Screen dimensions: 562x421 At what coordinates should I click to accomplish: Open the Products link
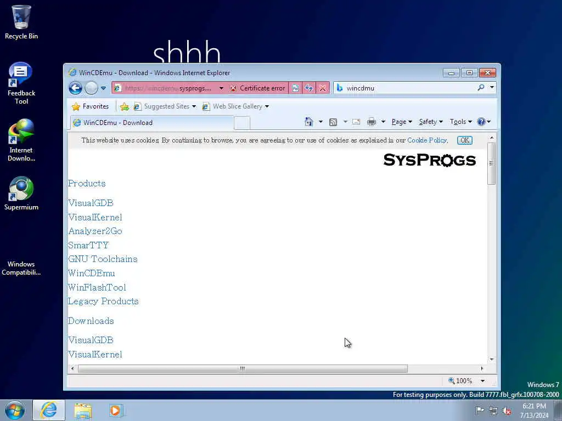pos(87,183)
